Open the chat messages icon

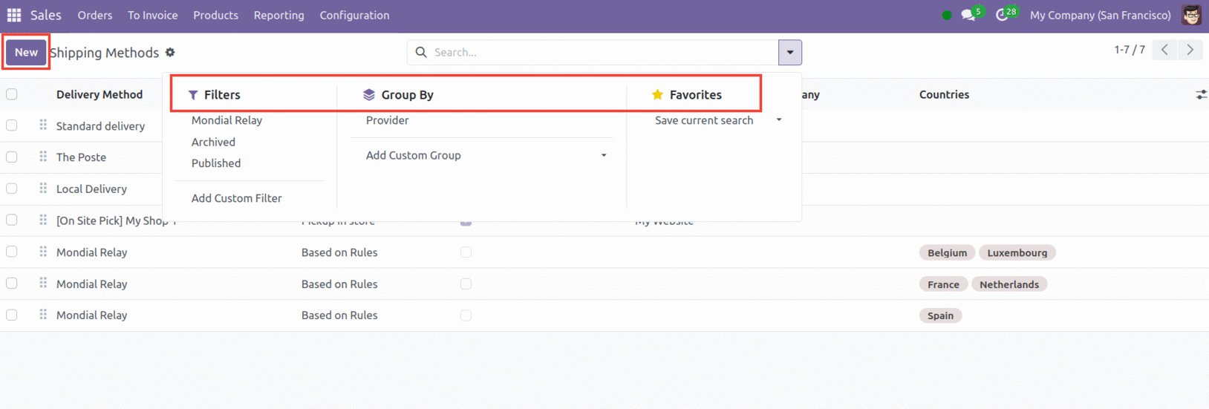point(968,15)
